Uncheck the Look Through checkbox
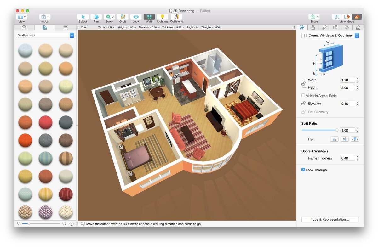The width and height of the screenshot is (378, 247). pyautogui.click(x=303, y=170)
